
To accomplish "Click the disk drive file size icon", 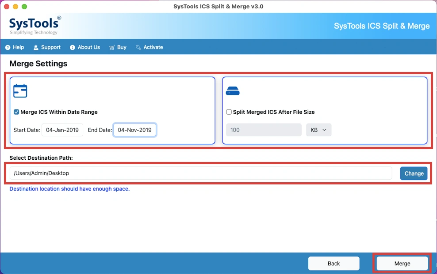I will tap(233, 91).
